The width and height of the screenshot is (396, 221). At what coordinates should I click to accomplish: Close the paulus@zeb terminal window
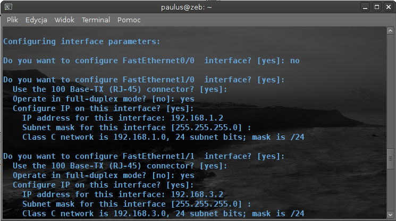[387, 7]
